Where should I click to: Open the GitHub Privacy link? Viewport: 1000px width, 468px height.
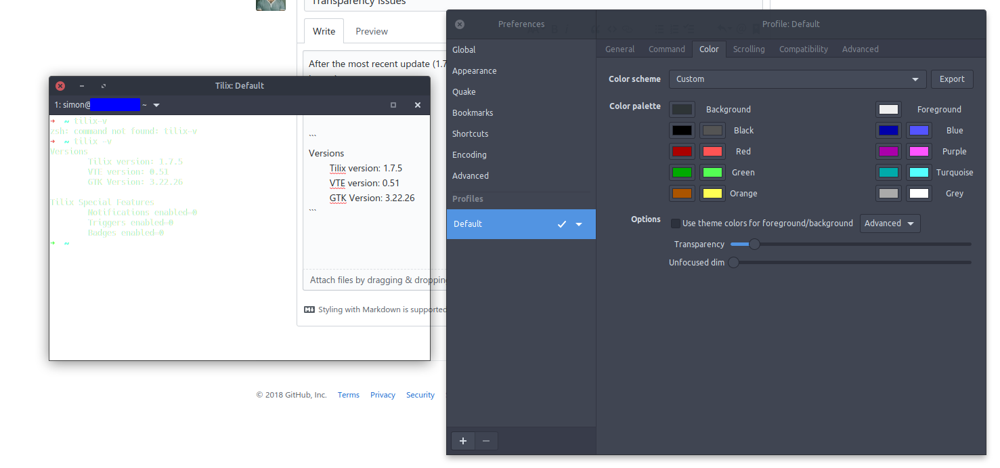pos(383,394)
